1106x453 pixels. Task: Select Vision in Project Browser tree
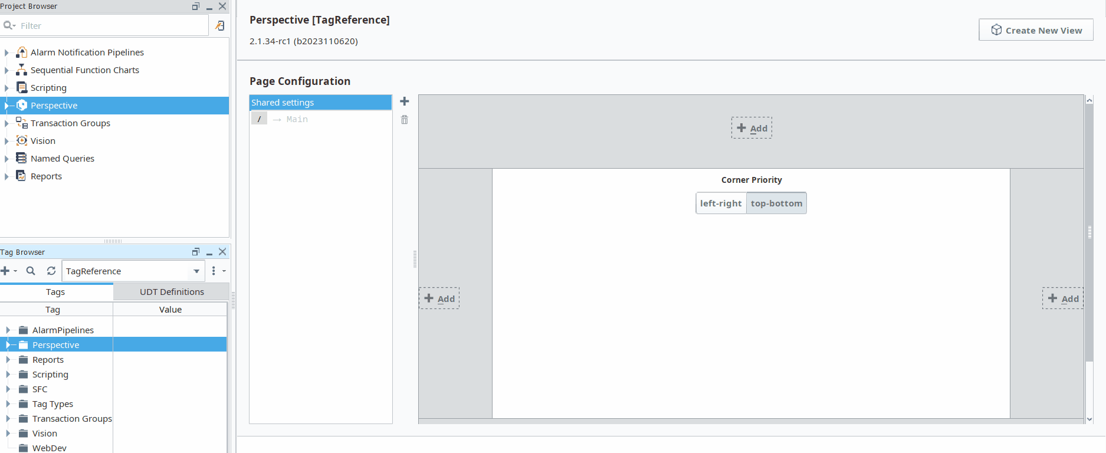click(x=43, y=141)
